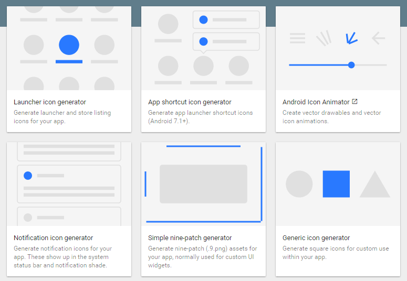407x281 pixels.
Task: Open the Notification icon generator
Action: 53,238
